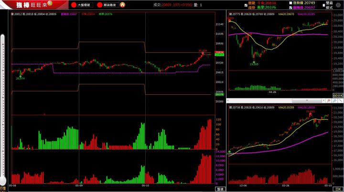This screenshot has height=192, width=344.
Task: Click the red circle next to 期貨動度
Action: 99,5
